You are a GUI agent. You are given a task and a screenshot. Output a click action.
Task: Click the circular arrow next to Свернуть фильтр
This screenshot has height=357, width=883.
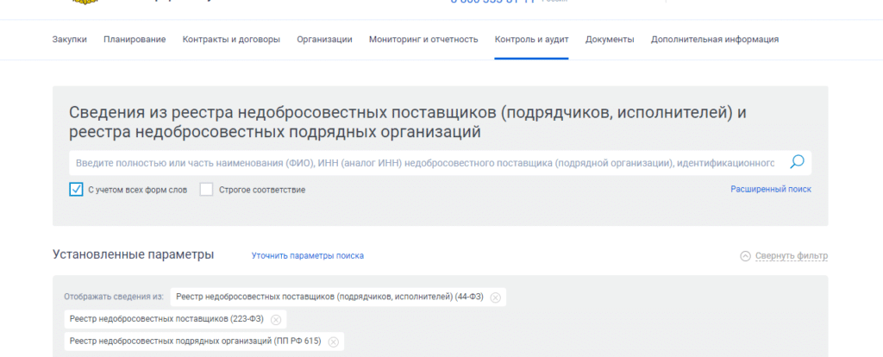click(746, 256)
